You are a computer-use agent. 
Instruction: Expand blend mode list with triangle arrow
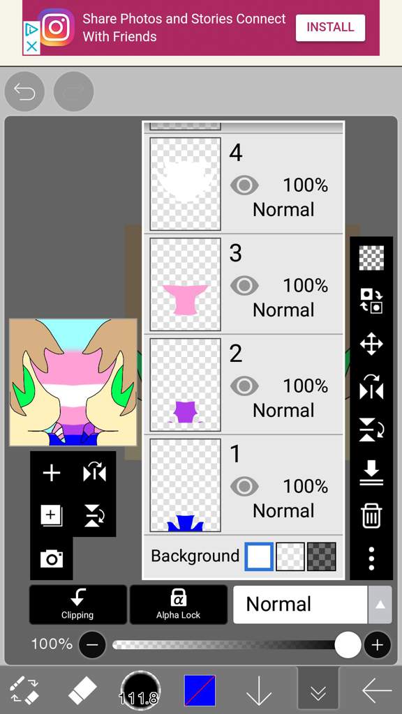[380, 605]
